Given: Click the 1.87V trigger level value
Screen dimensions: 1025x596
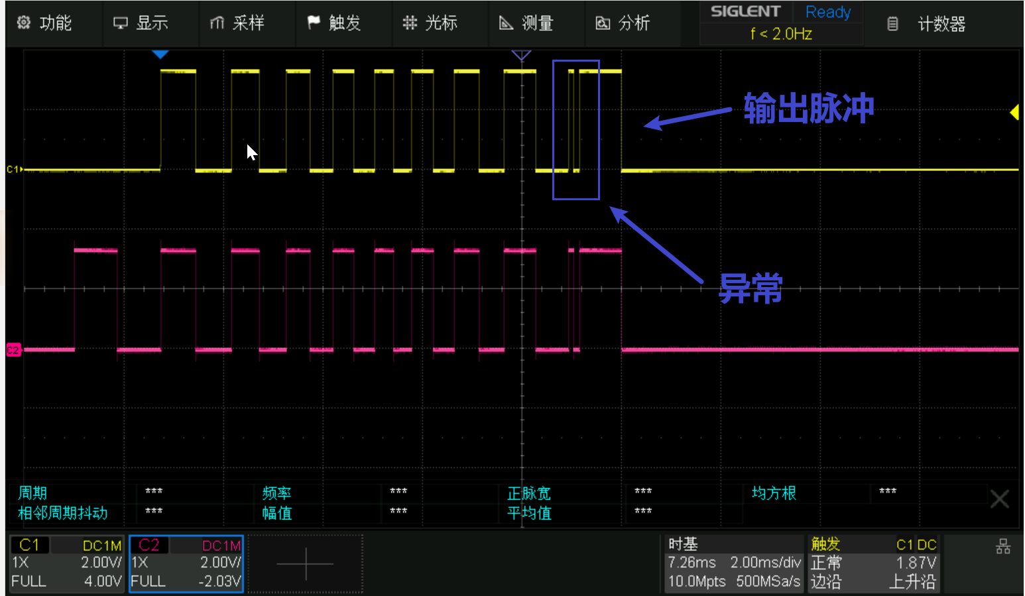Looking at the screenshot, I should tap(916, 563).
